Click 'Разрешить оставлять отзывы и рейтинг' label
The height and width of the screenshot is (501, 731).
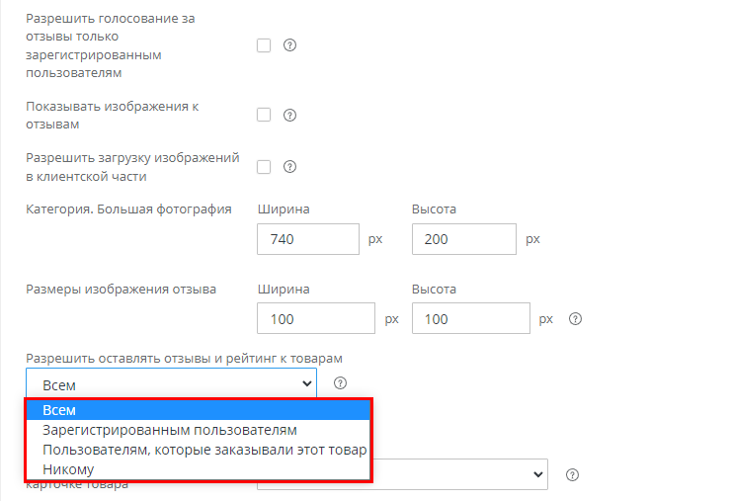coord(184,359)
